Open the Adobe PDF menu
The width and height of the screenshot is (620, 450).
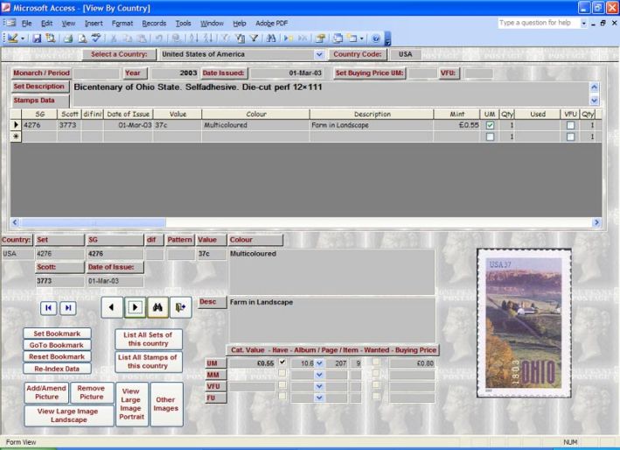point(272,24)
